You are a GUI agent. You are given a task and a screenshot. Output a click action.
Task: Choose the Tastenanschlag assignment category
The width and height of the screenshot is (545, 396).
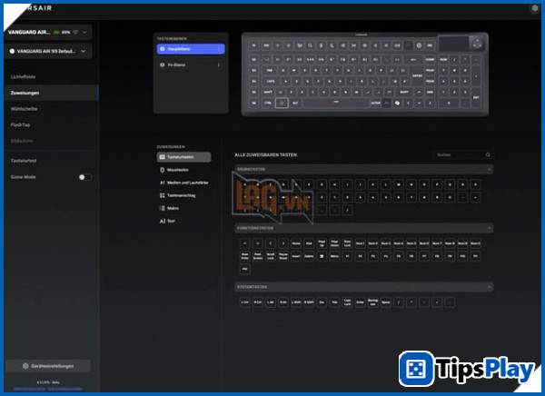point(183,195)
